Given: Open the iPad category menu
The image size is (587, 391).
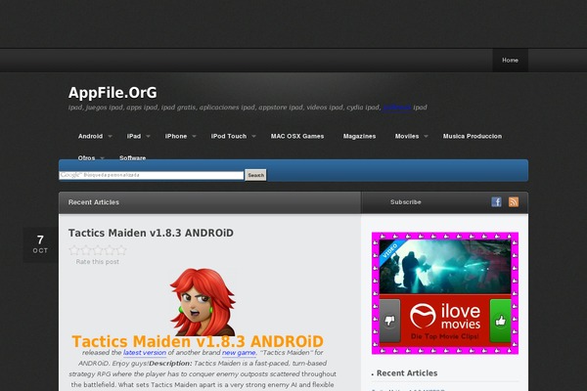Looking at the screenshot, I should pos(134,136).
